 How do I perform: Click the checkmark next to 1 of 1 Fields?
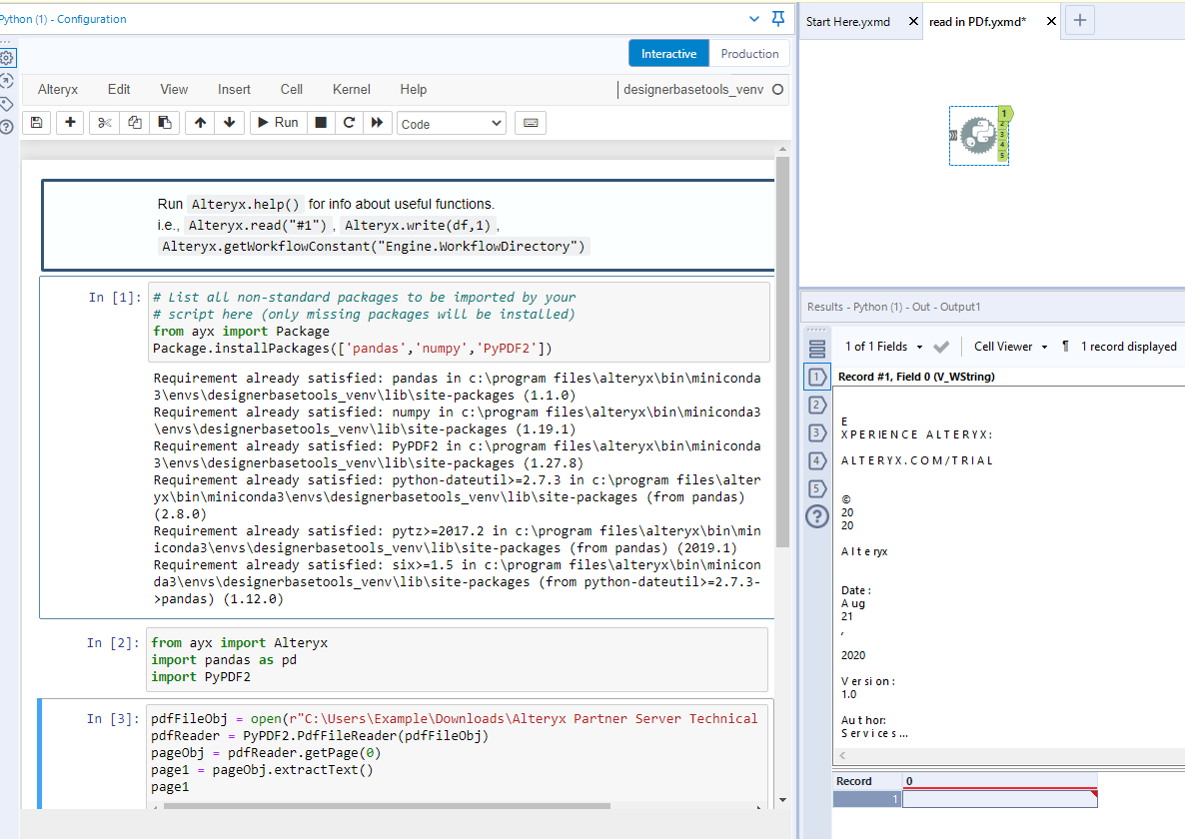939,346
